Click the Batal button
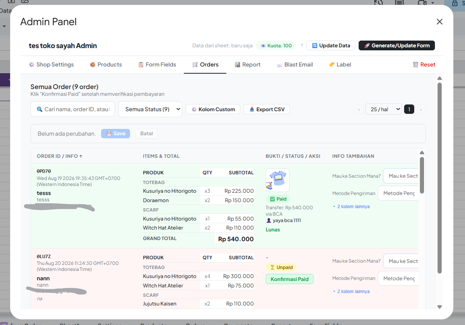The image size is (465, 325). [147, 133]
